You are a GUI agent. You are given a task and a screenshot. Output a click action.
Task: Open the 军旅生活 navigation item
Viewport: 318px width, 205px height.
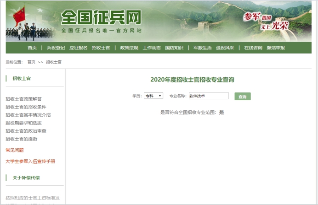(x=202, y=48)
